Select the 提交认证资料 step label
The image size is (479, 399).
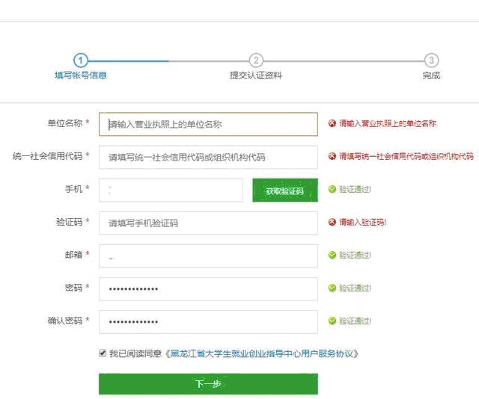coord(256,75)
